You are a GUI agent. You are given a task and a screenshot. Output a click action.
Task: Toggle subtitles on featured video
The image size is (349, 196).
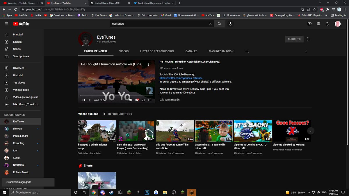coord(130,100)
